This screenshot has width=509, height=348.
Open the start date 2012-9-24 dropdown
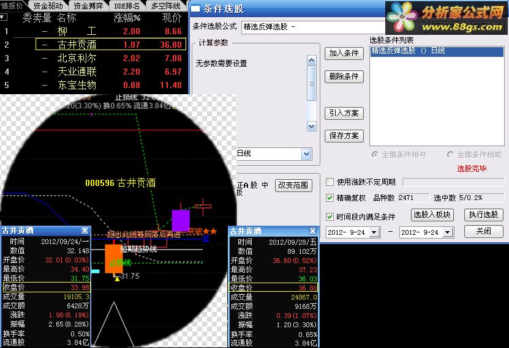[374, 232]
